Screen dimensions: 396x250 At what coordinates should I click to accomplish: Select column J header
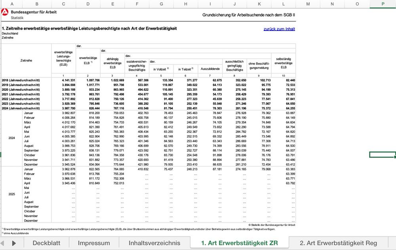234,4
